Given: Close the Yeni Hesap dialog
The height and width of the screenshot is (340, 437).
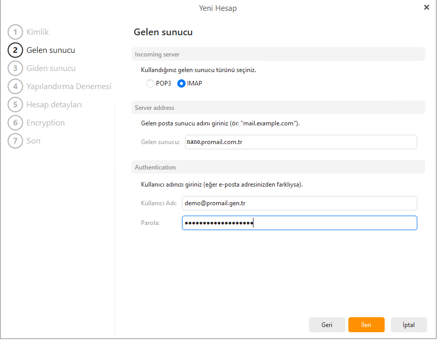Looking at the screenshot, I should 426,7.
